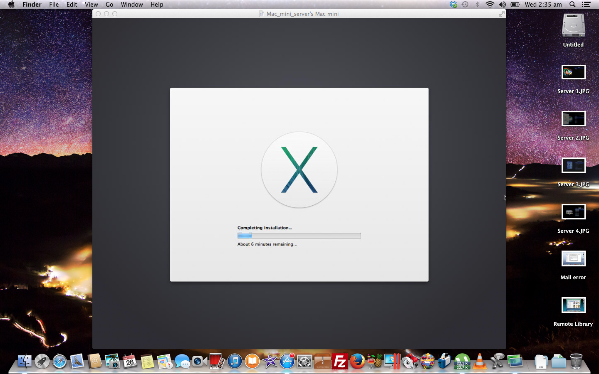Open Calendar icon showing 26
Image resolution: width=599 pixels, height=374 pixels.
(130, 361)
